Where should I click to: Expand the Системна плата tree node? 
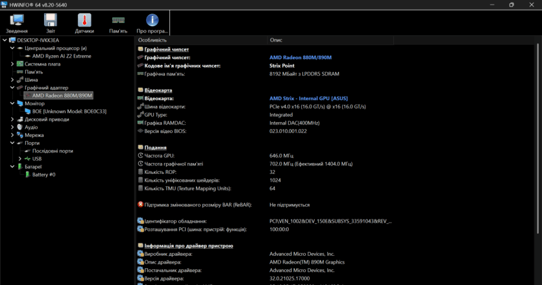(x=12, y=64)
